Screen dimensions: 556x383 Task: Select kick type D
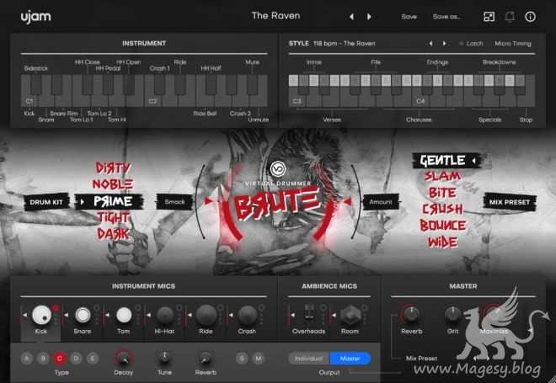pos(76,359)
